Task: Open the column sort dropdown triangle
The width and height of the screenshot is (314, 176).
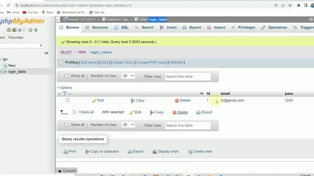Action: click(202, 93)
